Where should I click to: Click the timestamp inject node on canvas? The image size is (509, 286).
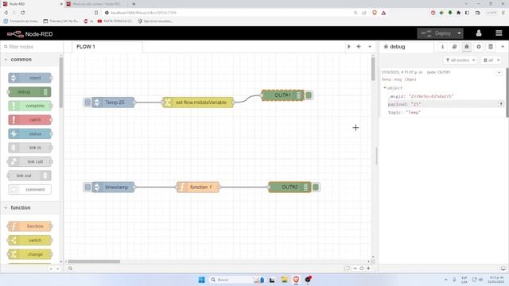click(x=113, y=187)
